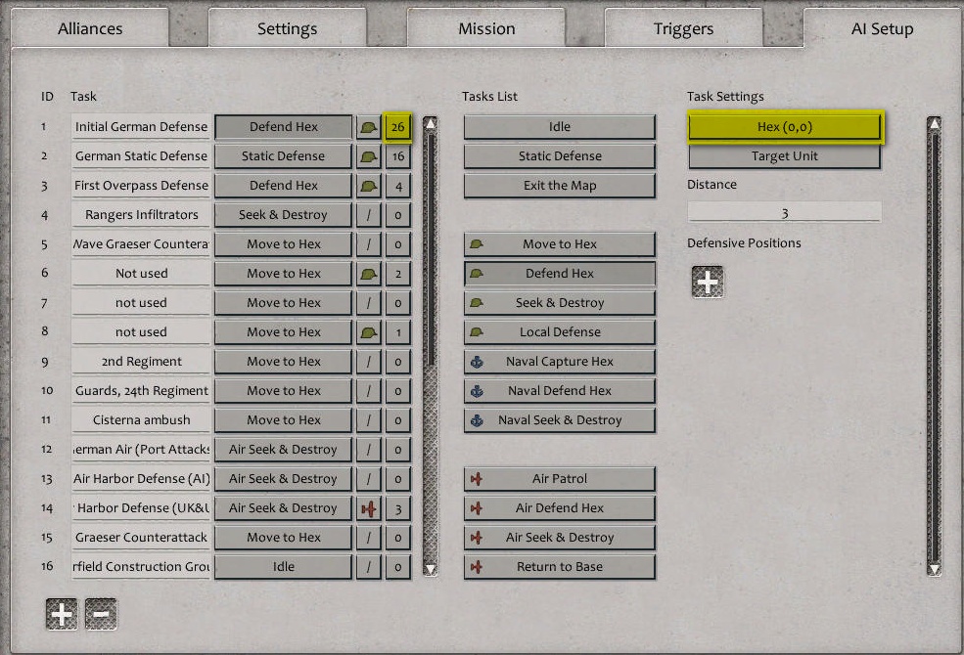Click Seek & Destroy button for task 4
Viewport: 964px width, 655px height.
click(x=284, y=215)
